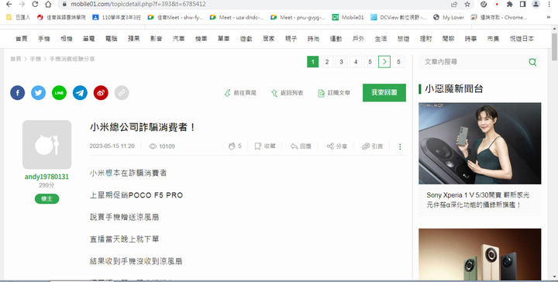Open the Chrome extensions puzzle icon
Screen dimensions: 558x282
(510, 5)
